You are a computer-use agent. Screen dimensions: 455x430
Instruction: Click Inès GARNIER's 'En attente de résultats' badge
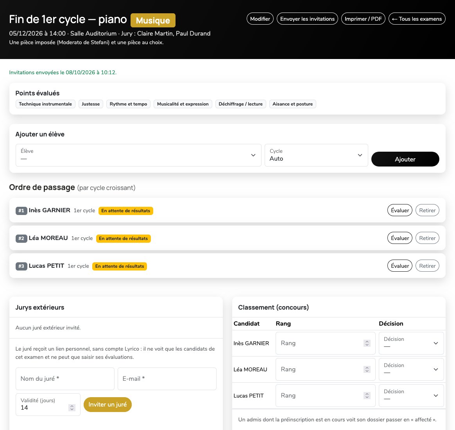tap(125, 211)
